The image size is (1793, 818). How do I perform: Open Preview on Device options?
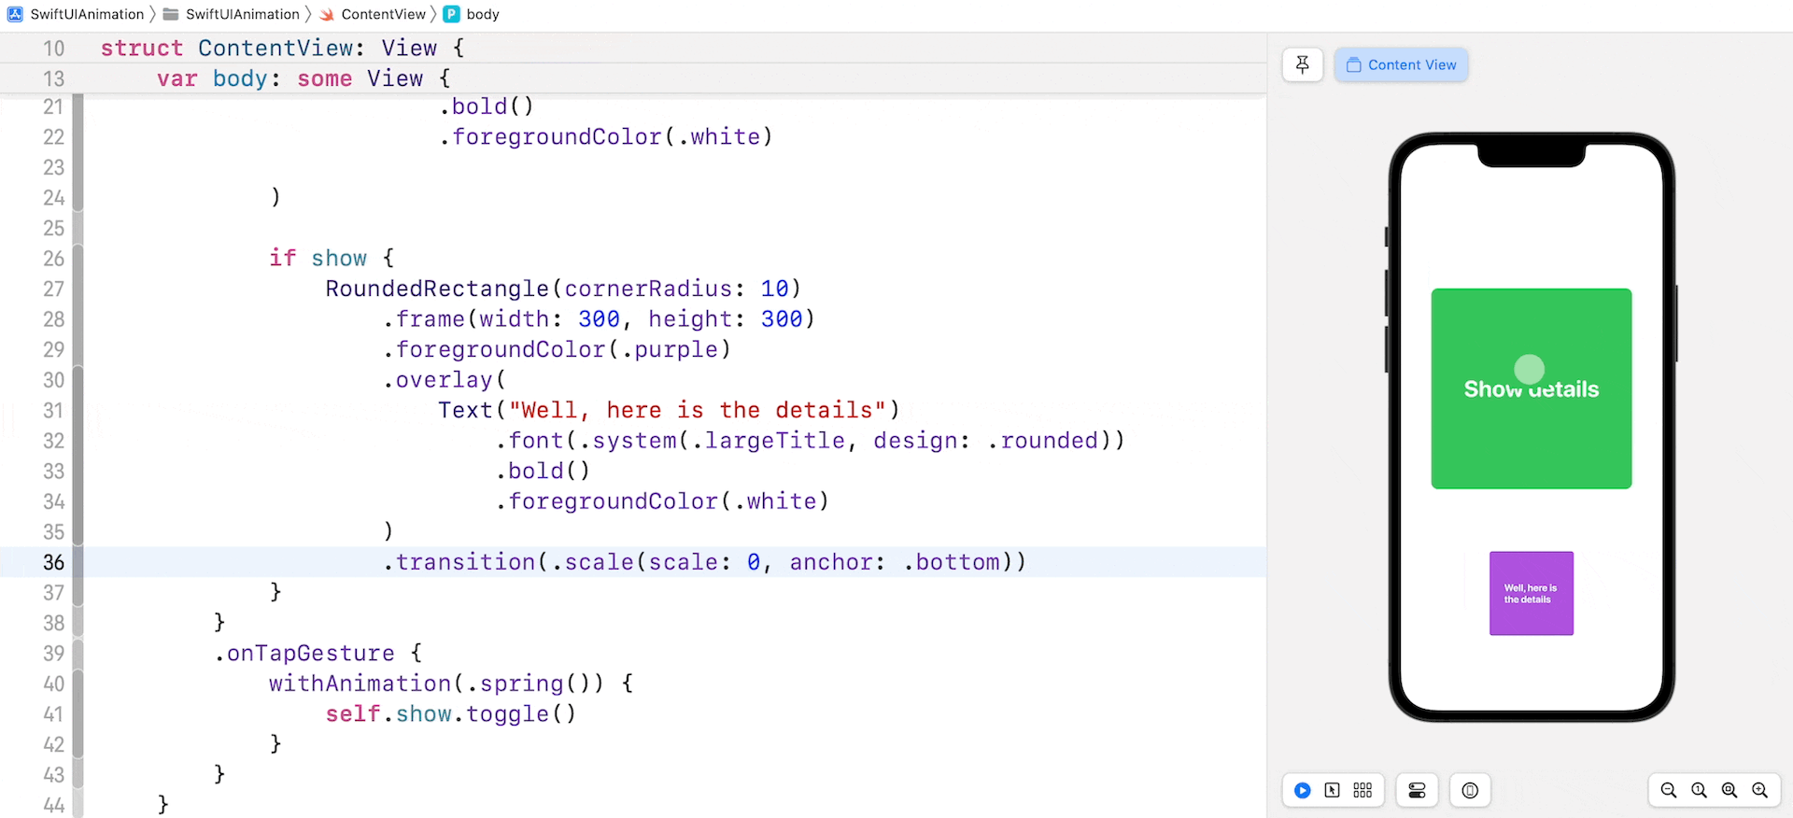pyautogui.click(x=1470, y=791)
